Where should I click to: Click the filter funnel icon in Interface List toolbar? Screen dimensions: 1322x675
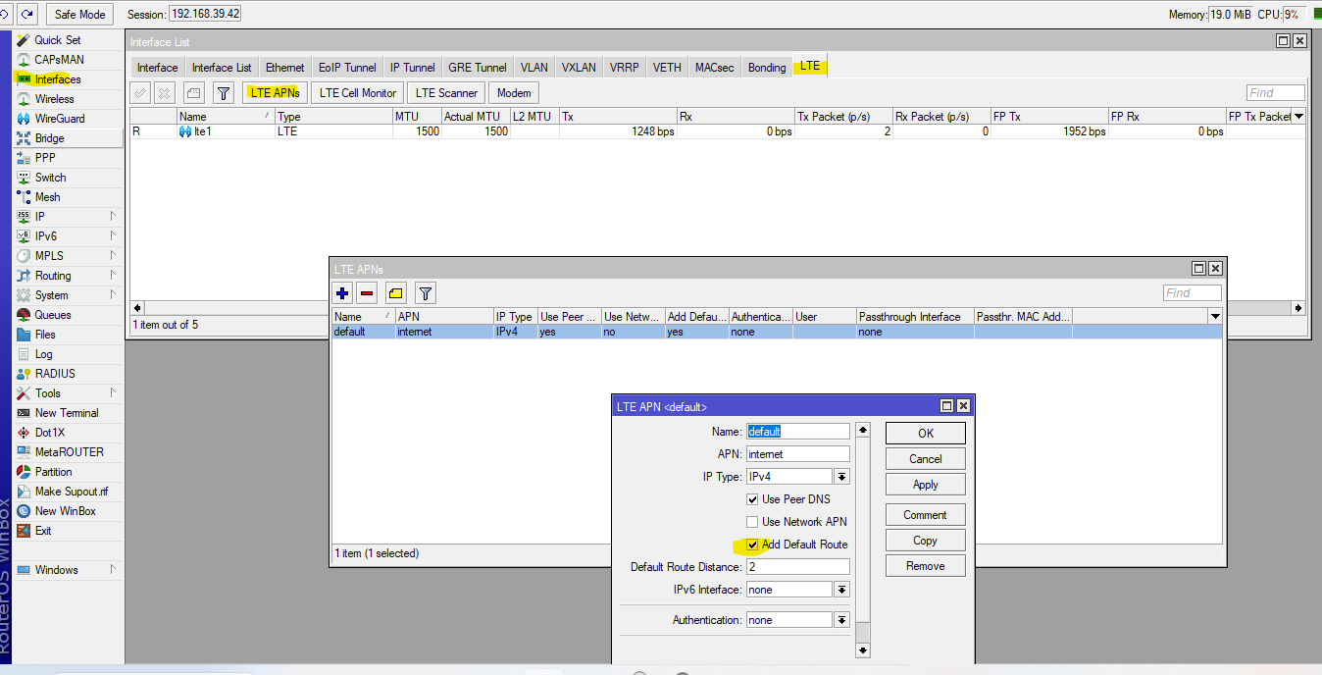pos(224,93)
